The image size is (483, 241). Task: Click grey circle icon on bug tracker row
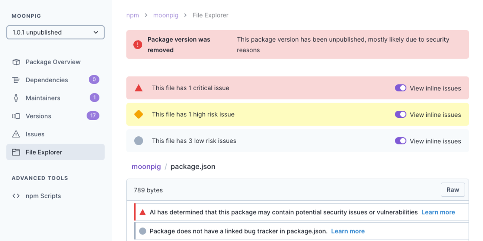click(143, 231)
